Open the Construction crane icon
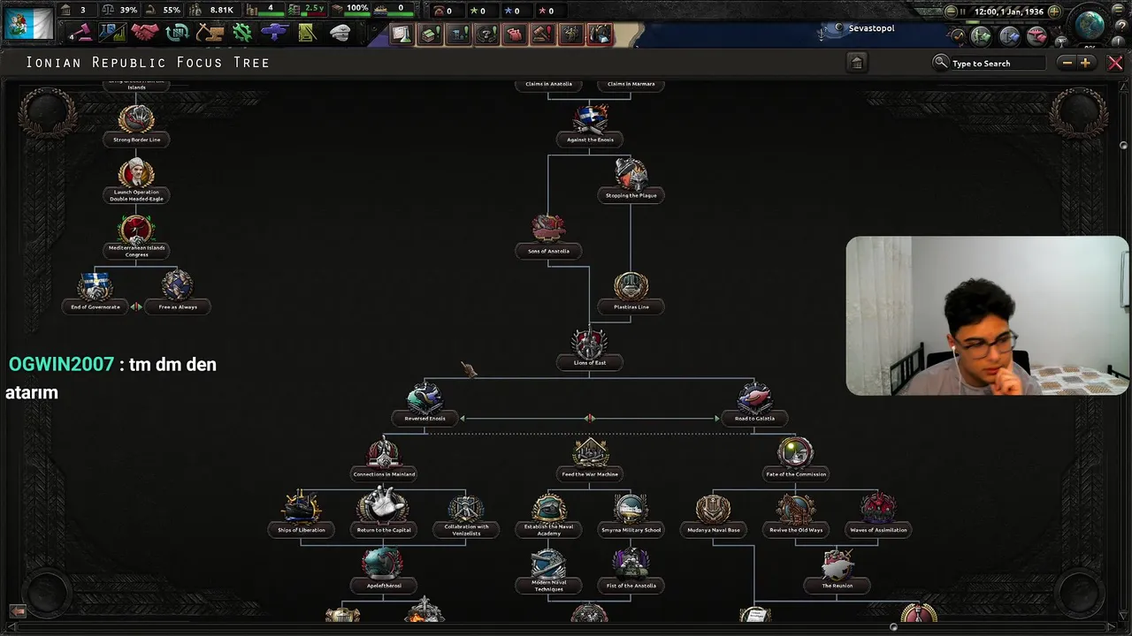Screen dimensions: 1132x636 pos(210,33)
